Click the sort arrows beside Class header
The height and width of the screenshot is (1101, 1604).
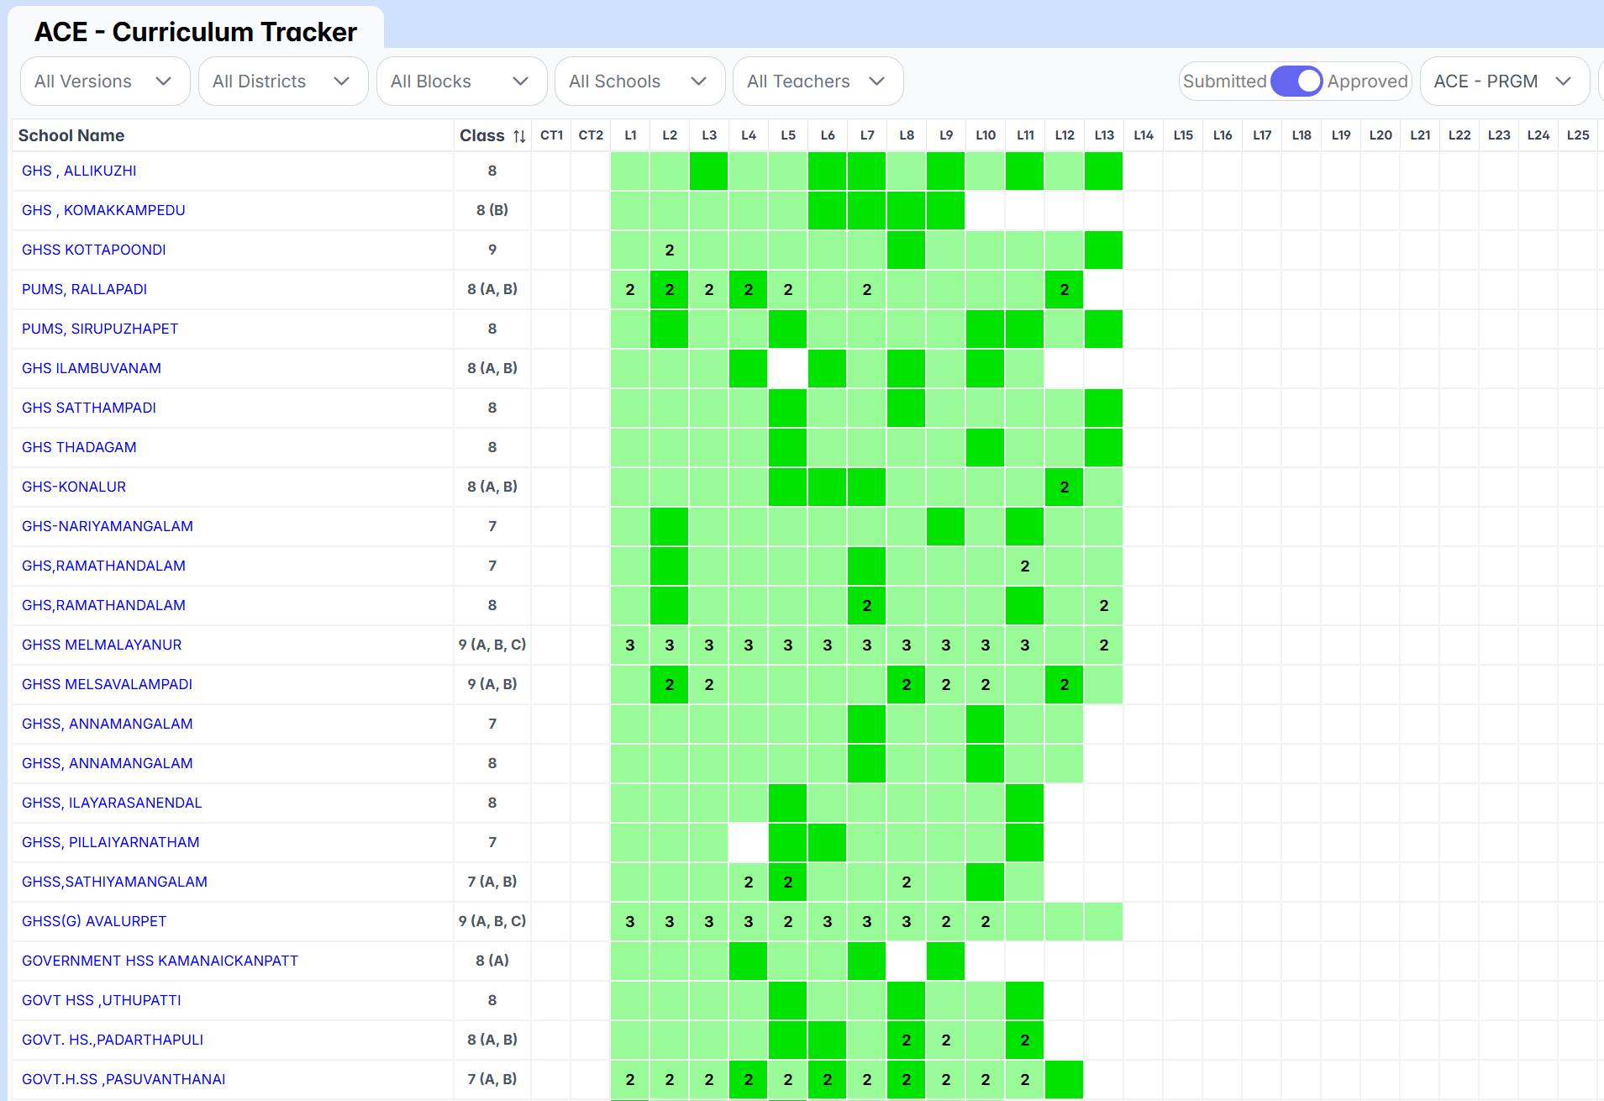[519, 136]
